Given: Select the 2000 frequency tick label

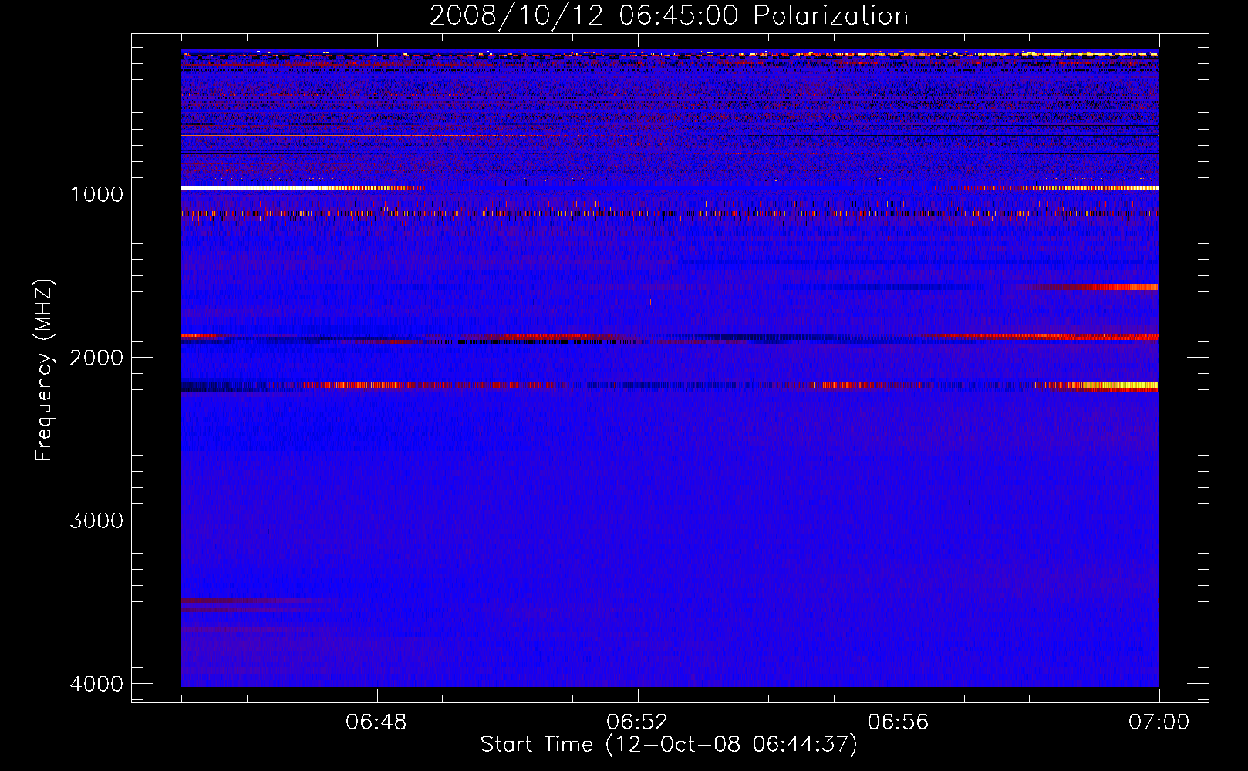Looking at the screenshot, I should (96, 358).
